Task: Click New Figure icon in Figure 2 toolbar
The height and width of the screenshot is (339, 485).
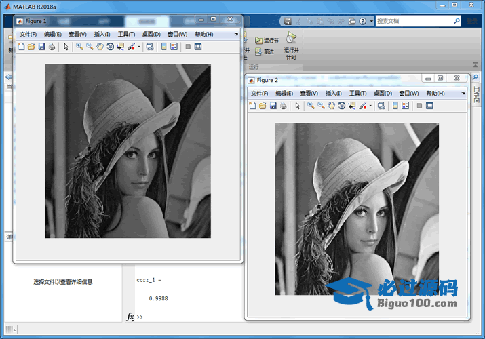Action: point(252,106)
